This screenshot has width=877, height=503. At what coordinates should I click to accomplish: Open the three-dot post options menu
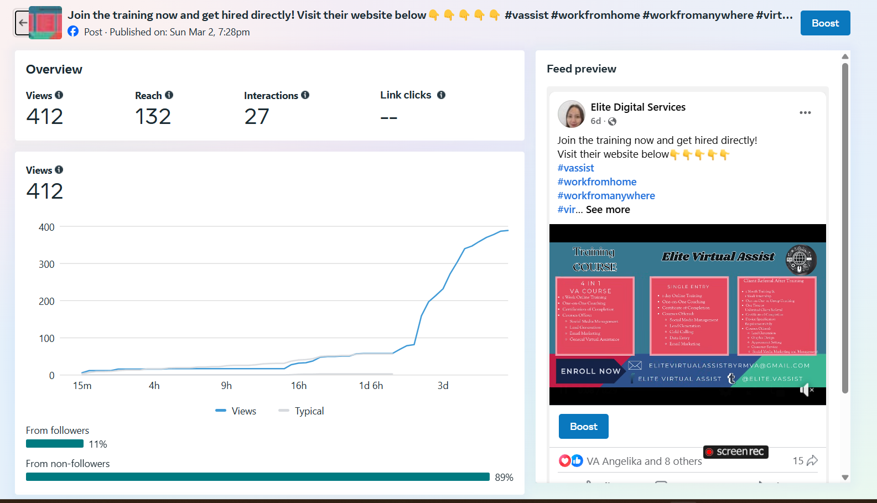tap(805, 112)
